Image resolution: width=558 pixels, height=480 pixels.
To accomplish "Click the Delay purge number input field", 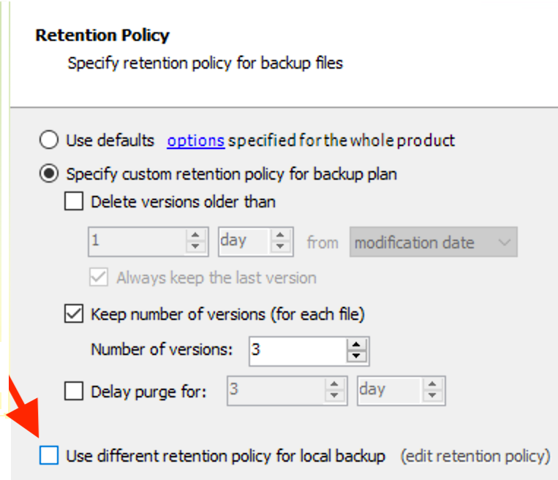I will coord(275,391).
